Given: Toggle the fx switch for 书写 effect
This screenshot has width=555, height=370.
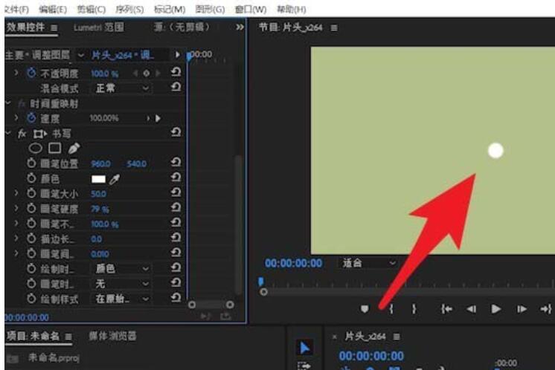Looking at the screenshot, I should coord(22,134).
